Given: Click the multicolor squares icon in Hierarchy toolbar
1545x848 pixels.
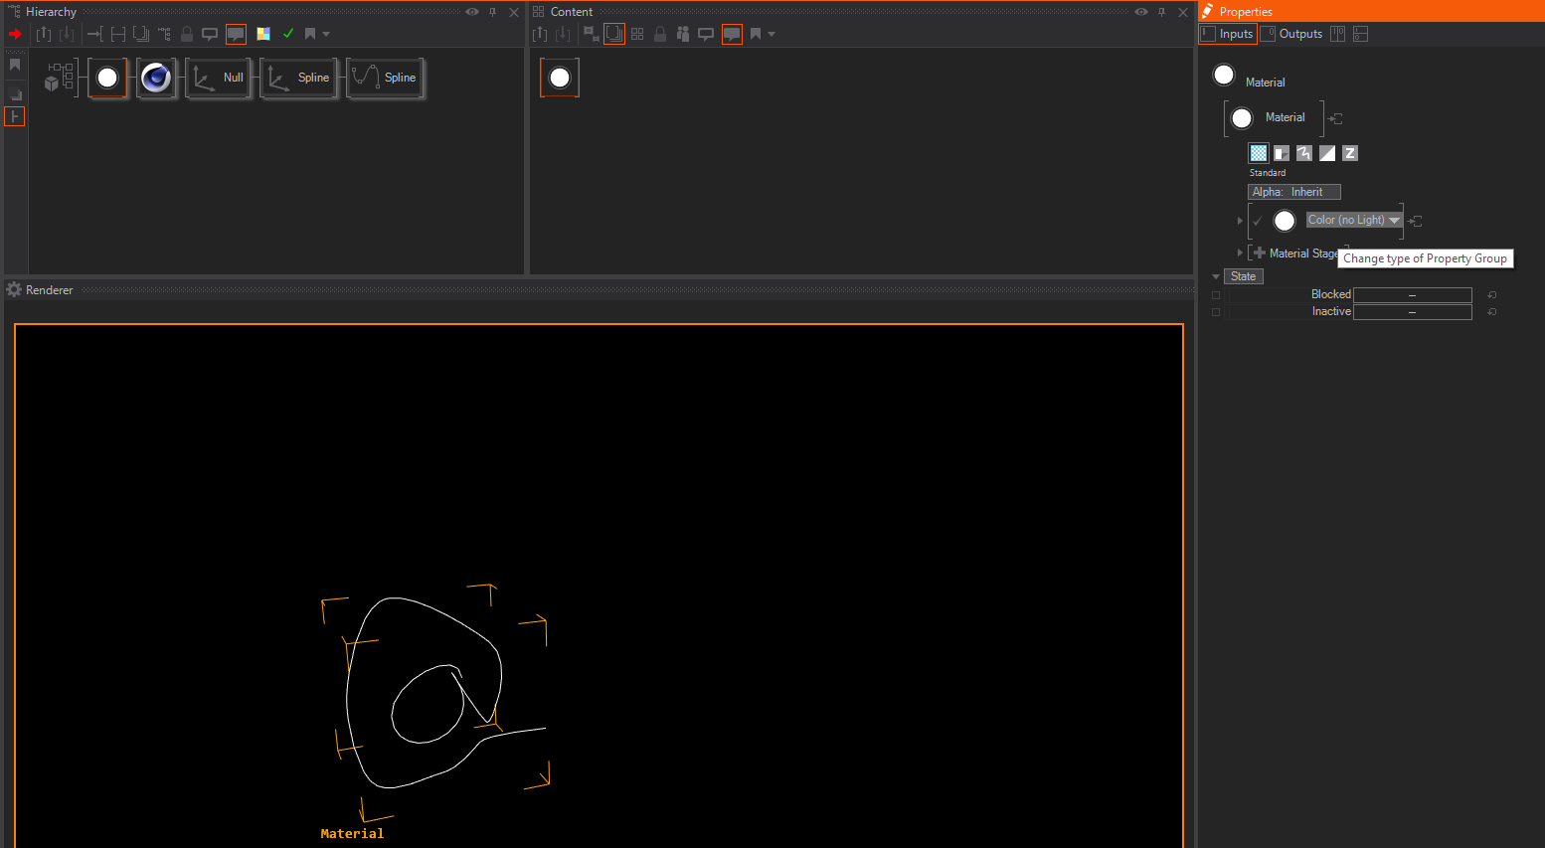Looking at the screenshot, I should [263, 34].
